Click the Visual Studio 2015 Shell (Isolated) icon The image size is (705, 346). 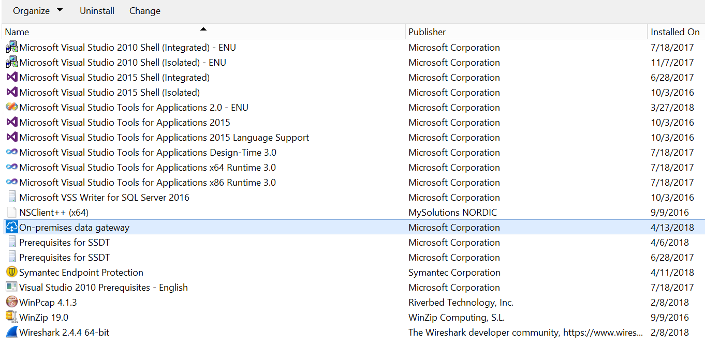[11, 93]
